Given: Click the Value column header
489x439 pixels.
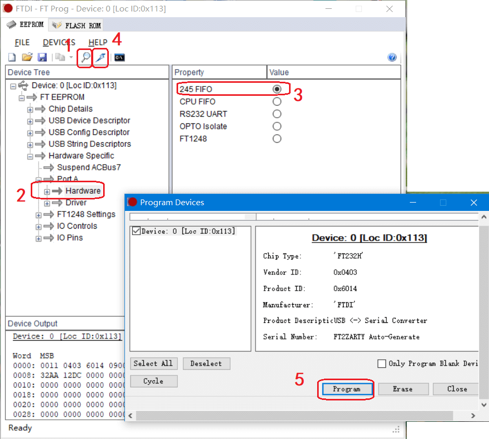Looking at the screenshot, I should click(x=334, y=72).
